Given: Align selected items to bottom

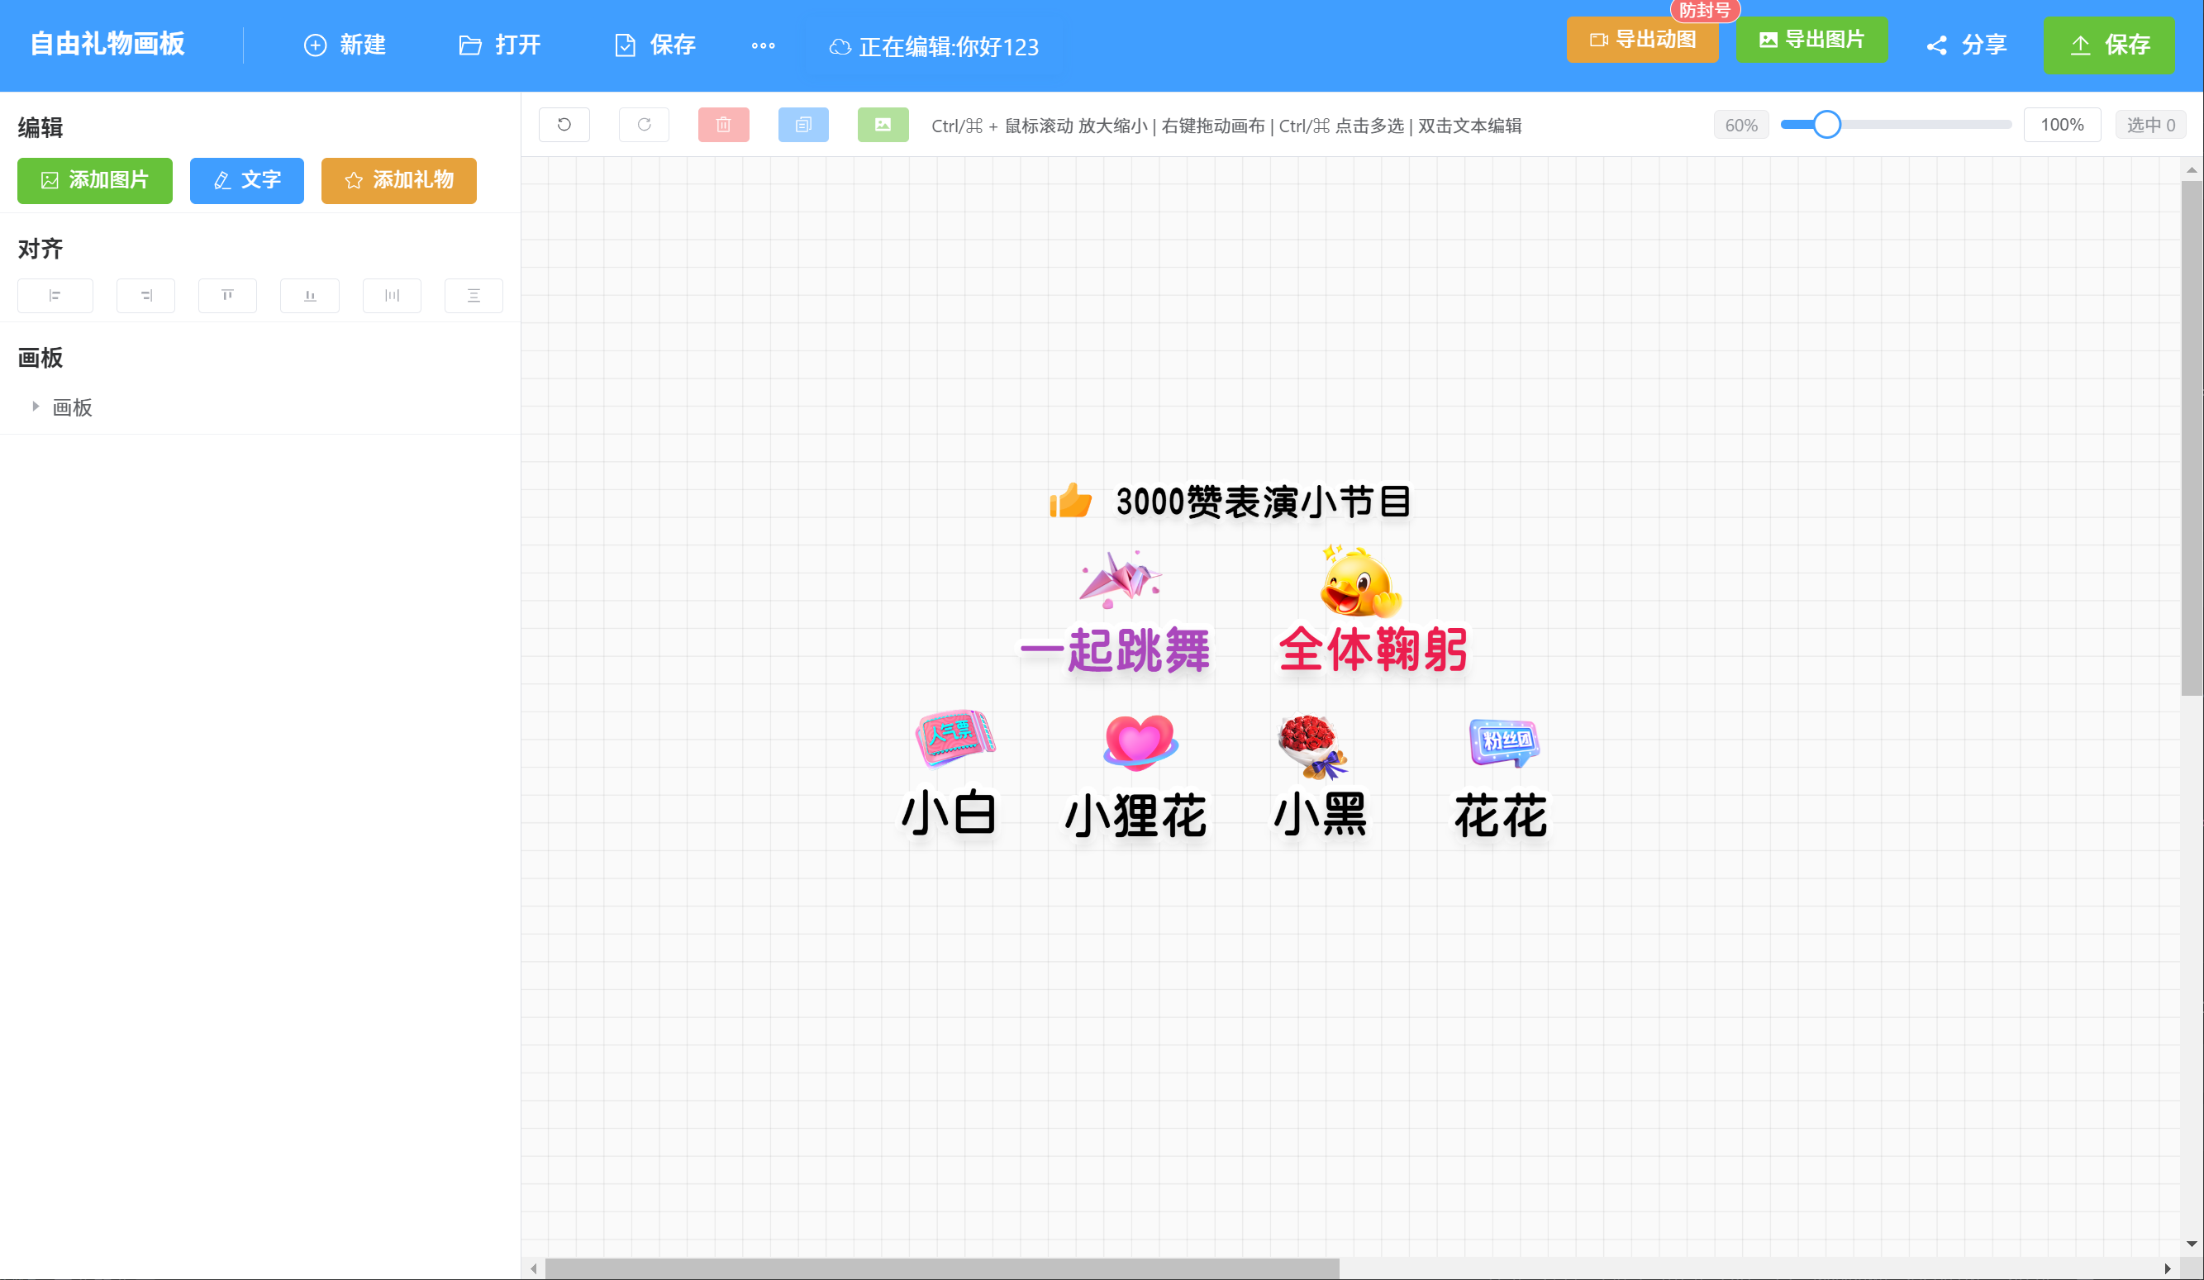Looking at the screenshot, I should pos(310,296).
